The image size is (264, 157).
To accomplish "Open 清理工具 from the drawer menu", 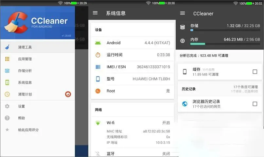I will click(38, 47).
